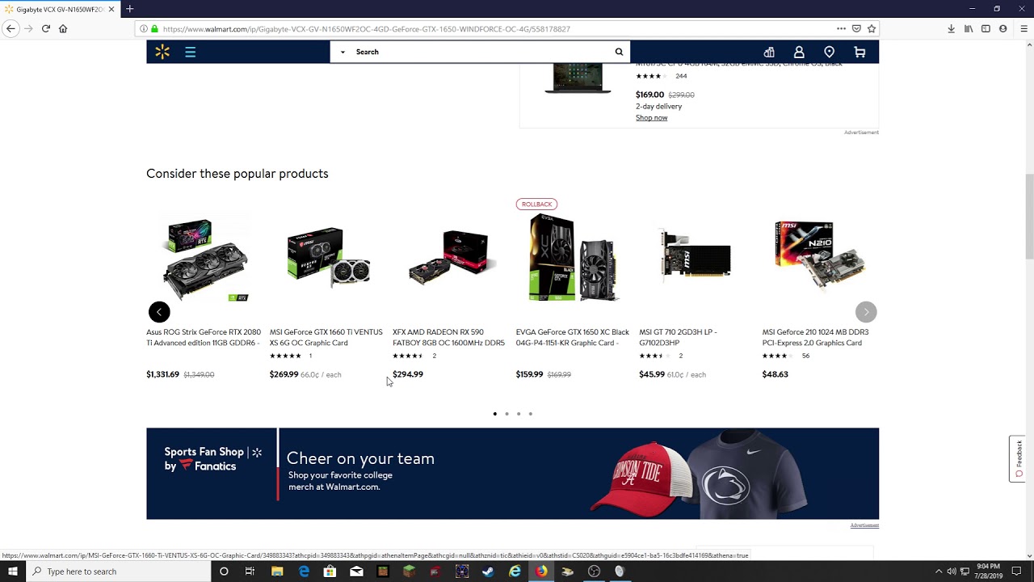
Task: Reload the page with the refresh icon
Action: 46,28
